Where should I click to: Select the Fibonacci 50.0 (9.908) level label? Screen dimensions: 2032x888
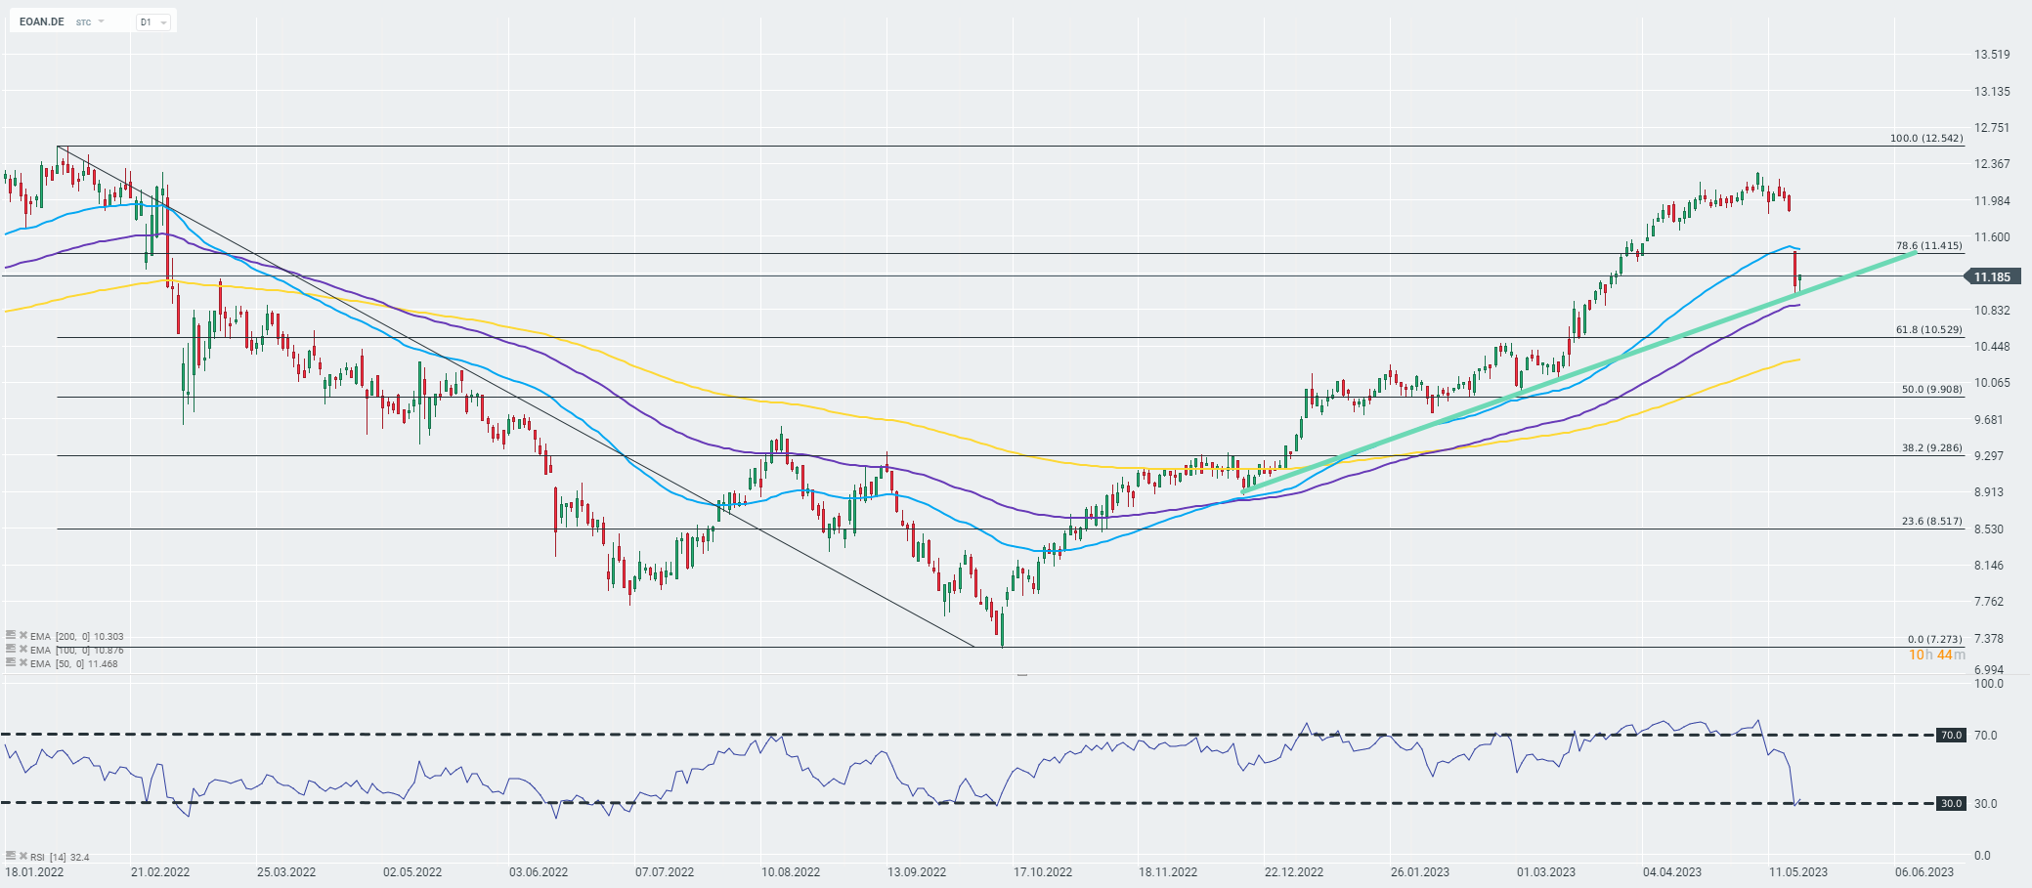pos(1930,389)
